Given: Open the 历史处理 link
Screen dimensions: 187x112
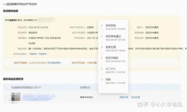Looking at the screenshot, I should click(135, 97).
